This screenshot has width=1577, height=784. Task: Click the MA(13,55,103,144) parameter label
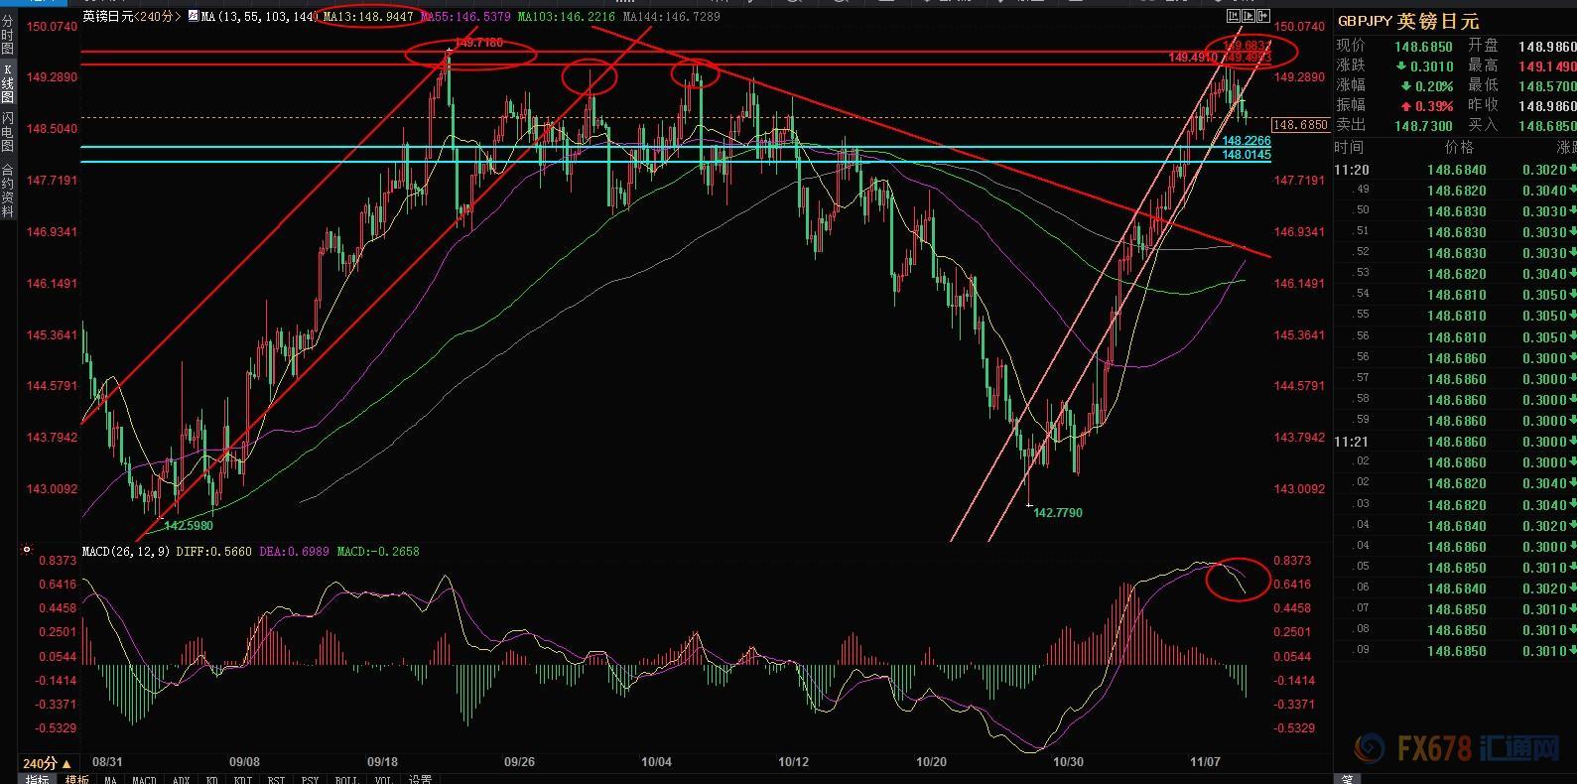(x=258, y=17)
